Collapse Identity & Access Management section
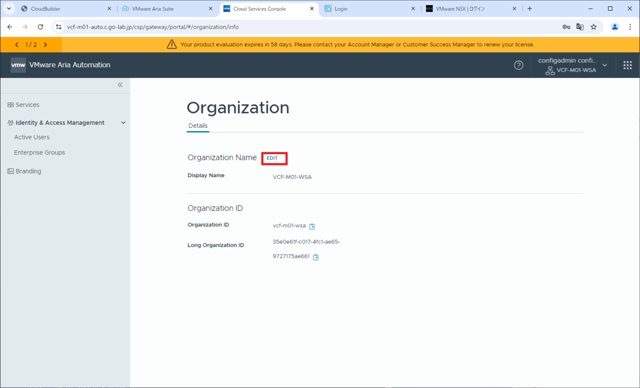Image resolution: width=640 pixels, height=388 pixels. point(123,123)
